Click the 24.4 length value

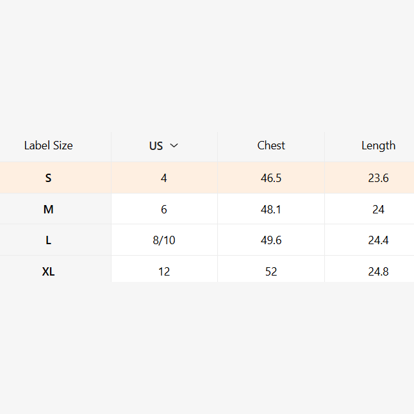378,240
